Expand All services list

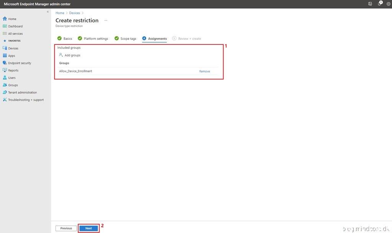point(15,34)
